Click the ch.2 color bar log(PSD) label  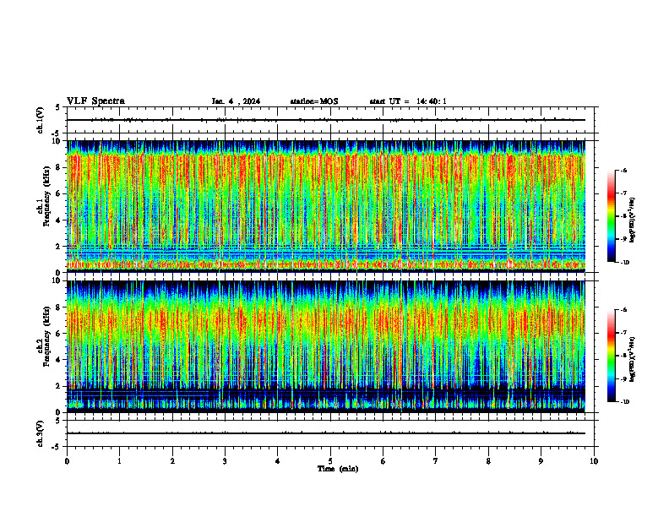pyautogui.click(x=632, y=359)
